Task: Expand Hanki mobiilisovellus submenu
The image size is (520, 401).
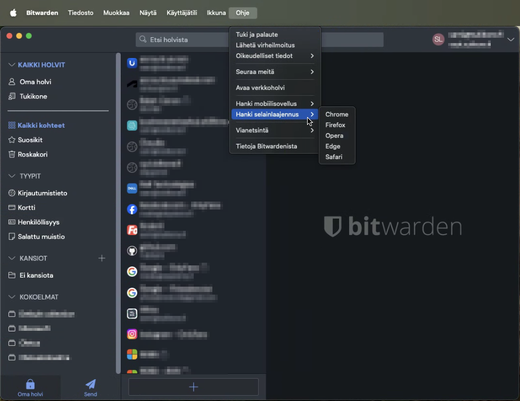Action: pyautogui.click(x=275, y=103)
